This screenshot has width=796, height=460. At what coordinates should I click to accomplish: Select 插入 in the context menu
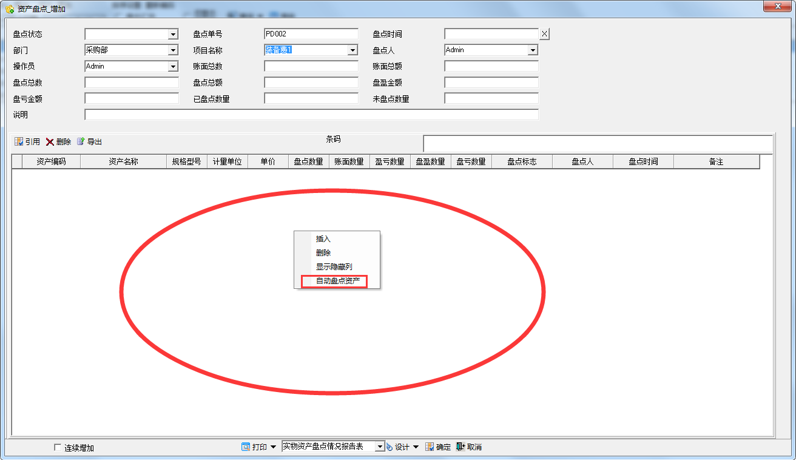click(x=323, y=239)
